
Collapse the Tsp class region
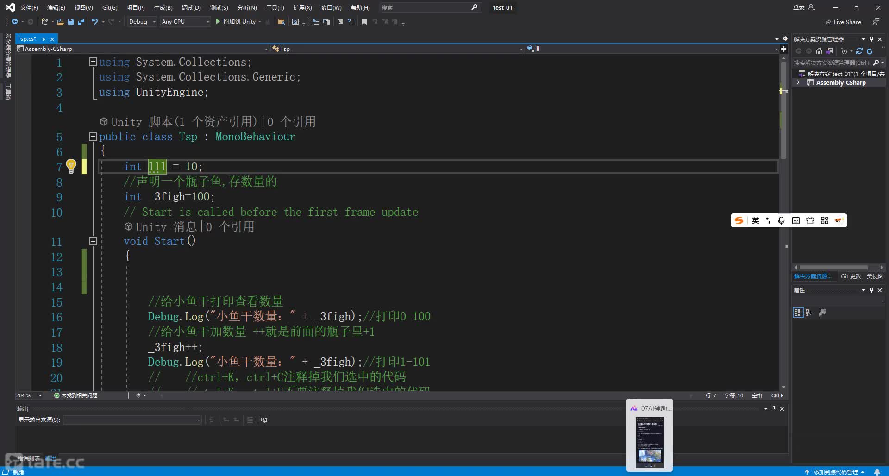[93, 136]
